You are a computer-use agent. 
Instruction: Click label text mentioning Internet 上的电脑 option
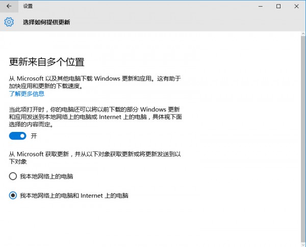pyautogui.click(x=74, y=195)
